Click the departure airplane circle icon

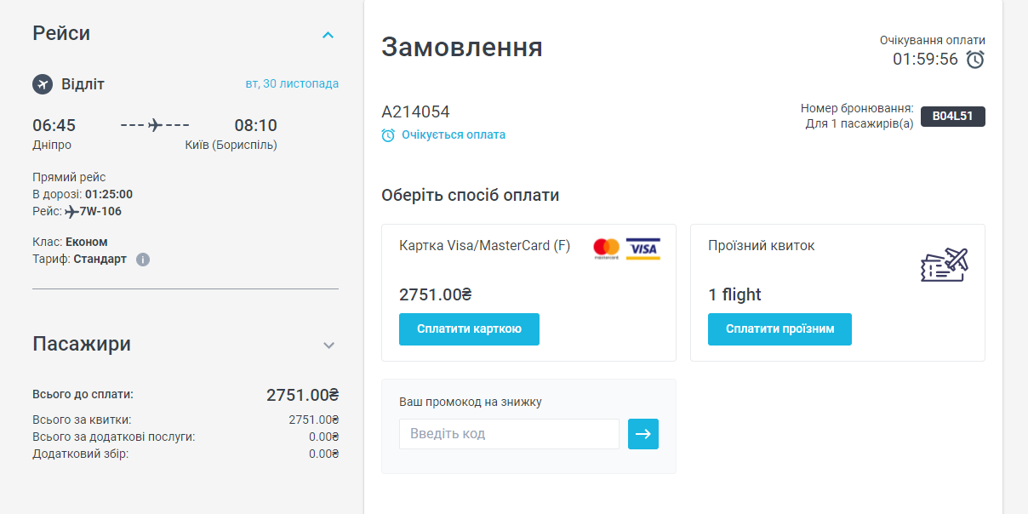pyautogui.click(x=43, y=84)
